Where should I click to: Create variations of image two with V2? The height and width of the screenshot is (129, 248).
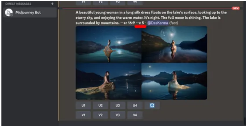[x=100, y=115]
